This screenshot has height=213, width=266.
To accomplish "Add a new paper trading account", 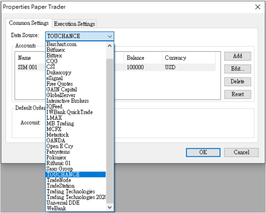I will [238, 56].
